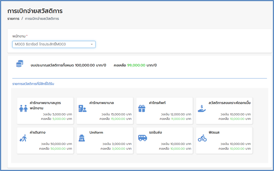
Task: Click the coins stack budget icon
Action: coord(20,64)
